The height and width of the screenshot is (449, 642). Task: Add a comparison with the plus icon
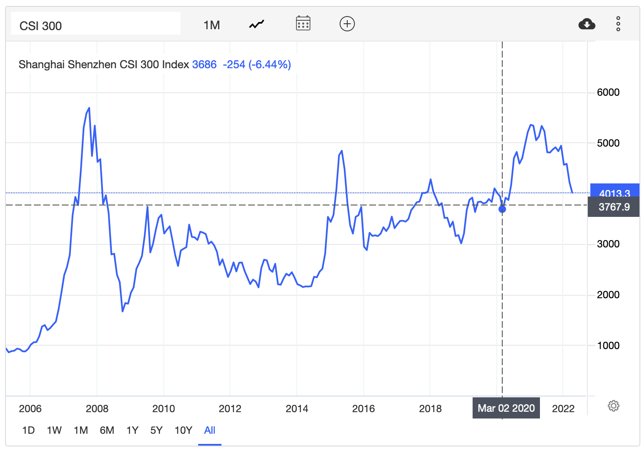[347, 24]
